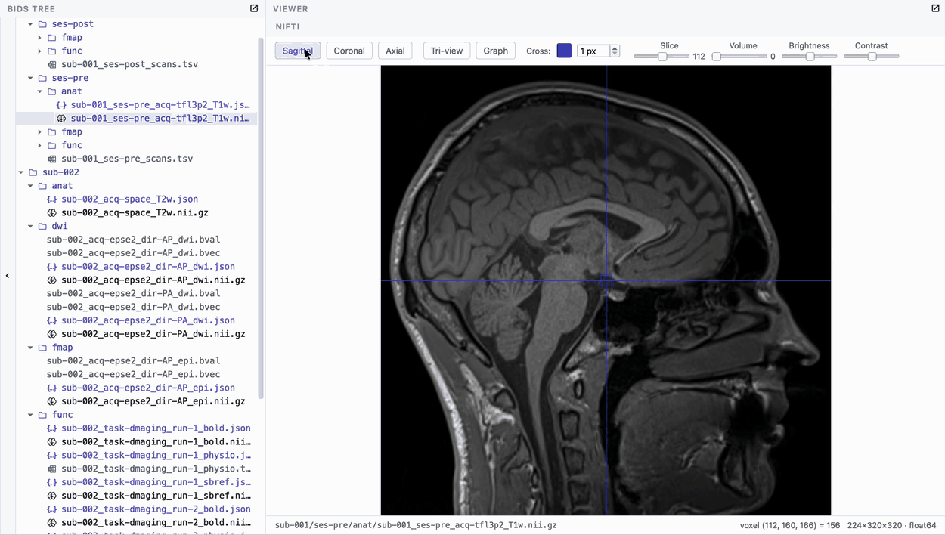Switch to Tri-view layout
Image resolution: width=945 pixels, height=535 pixels.
447,51
